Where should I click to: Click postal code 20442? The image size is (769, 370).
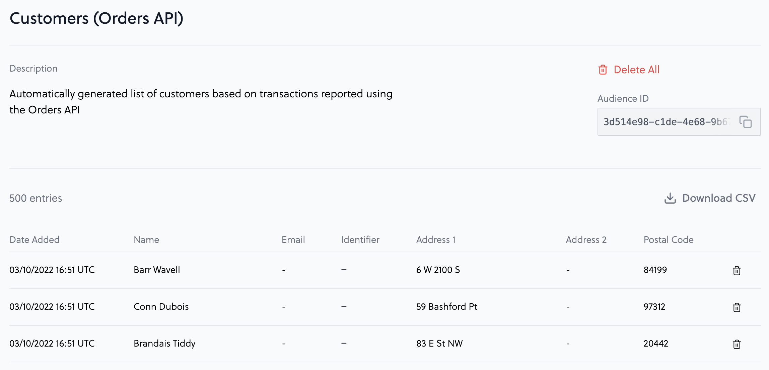click(x=656, y=343)
